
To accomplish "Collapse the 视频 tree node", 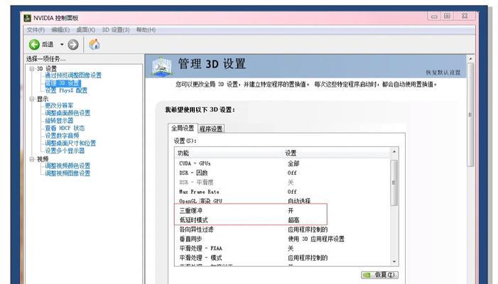I will click(32, 159).
